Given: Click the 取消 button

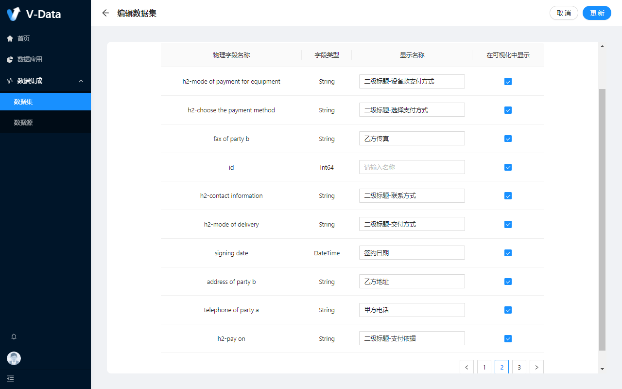Looking at the screenshot, I should pyautogui.click(x=564, y=13).
